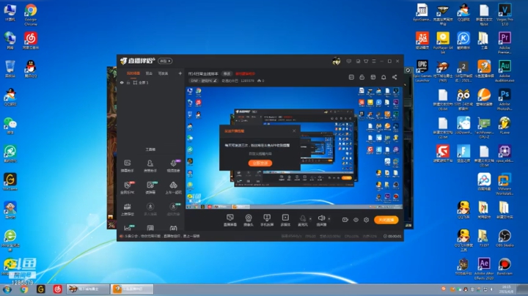
Task: Click the pencil edit icon beside the DNF category
Action: [215, 81]
